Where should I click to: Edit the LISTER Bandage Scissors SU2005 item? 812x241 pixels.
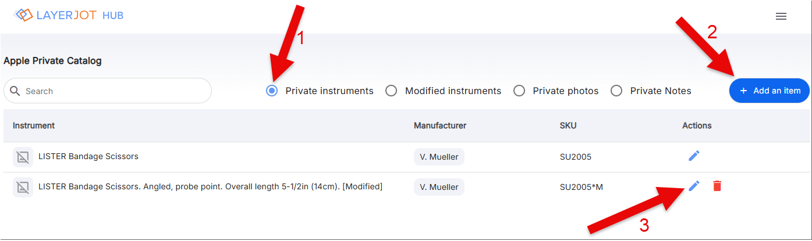(x=694, y=156)
